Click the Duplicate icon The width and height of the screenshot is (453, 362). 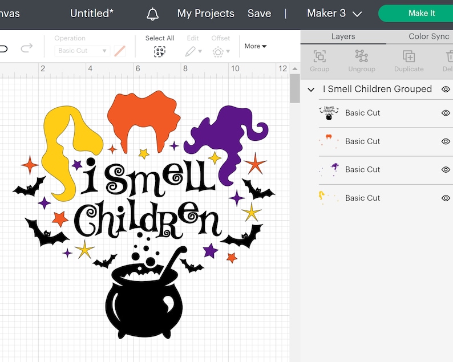point(409,56)
